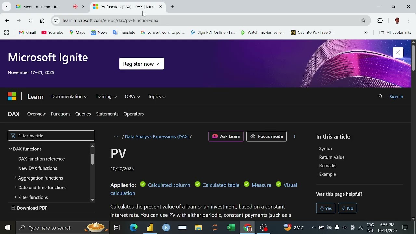Screen dimensions: 416x234
Task: Click Register now button
Action: (142, 64)
